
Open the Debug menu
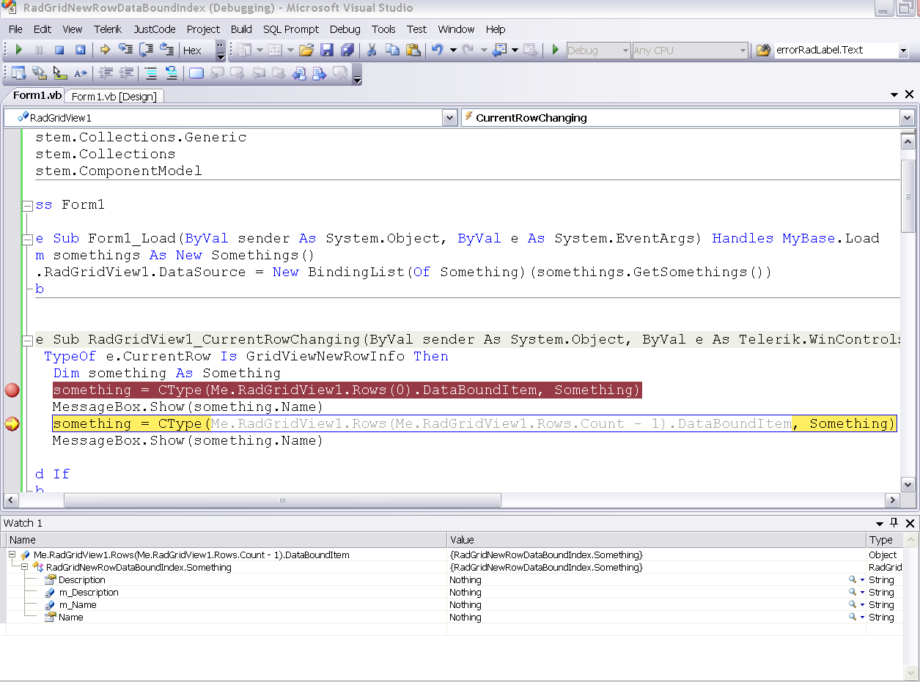pyautogui.click(x=345, y=29)
